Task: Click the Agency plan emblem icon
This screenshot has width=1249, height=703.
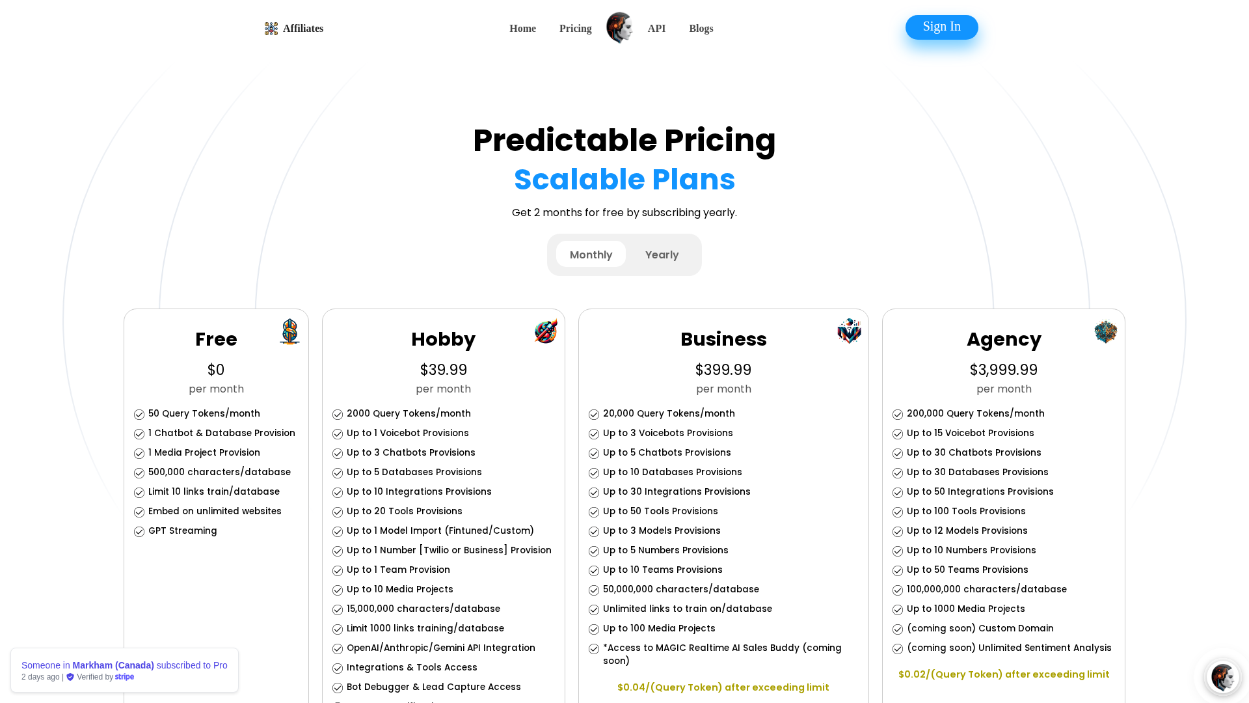Action: tap(1105, 332)
